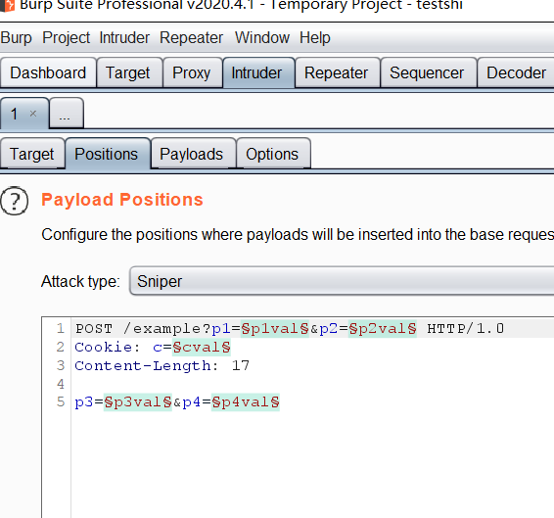
Task: Select the Target sub-tab under Intruder
Action: (x=32, y=154)
